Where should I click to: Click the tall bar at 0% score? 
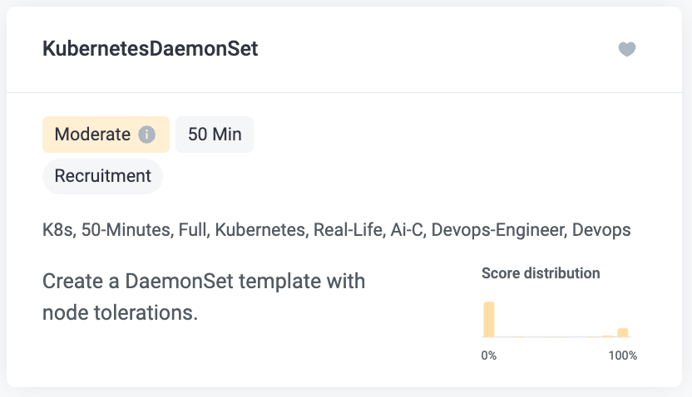489,320
